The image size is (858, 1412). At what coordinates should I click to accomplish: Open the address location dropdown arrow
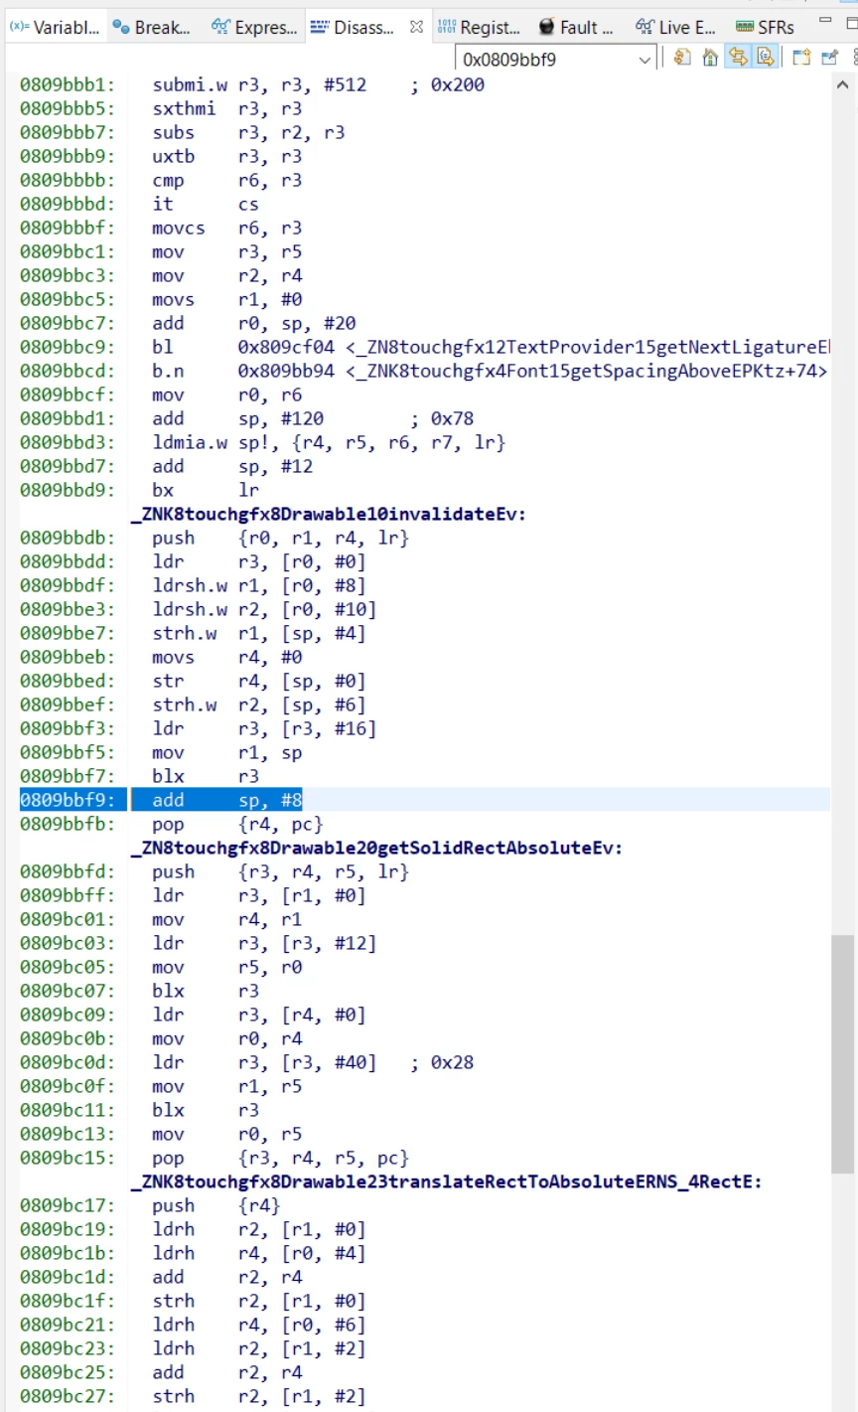click(x=645, y=59)
